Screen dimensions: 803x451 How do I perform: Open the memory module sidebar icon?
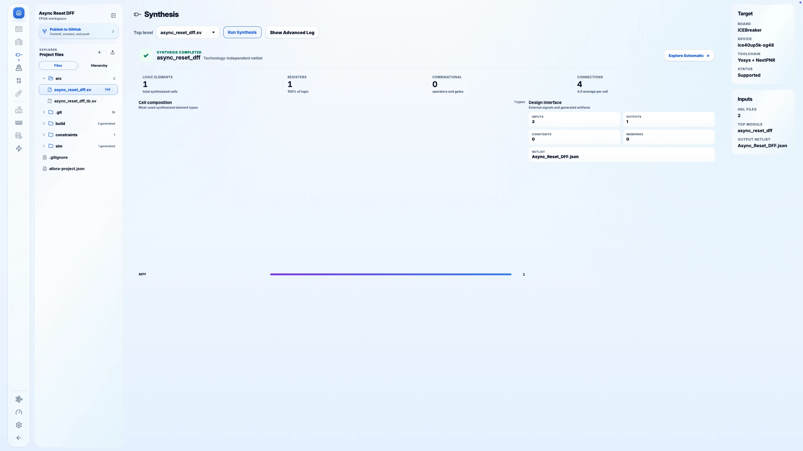point(19,123)
